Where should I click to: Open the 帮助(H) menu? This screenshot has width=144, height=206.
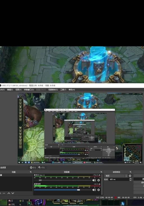click(x=72, y=90)
